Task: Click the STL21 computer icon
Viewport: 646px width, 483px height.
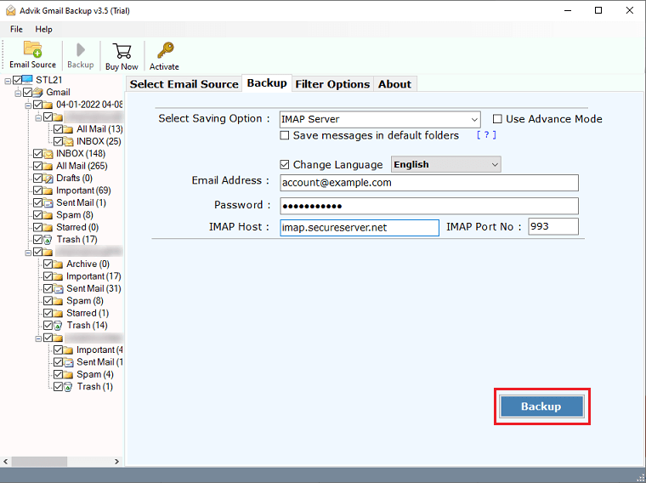Action: (27, 80)
